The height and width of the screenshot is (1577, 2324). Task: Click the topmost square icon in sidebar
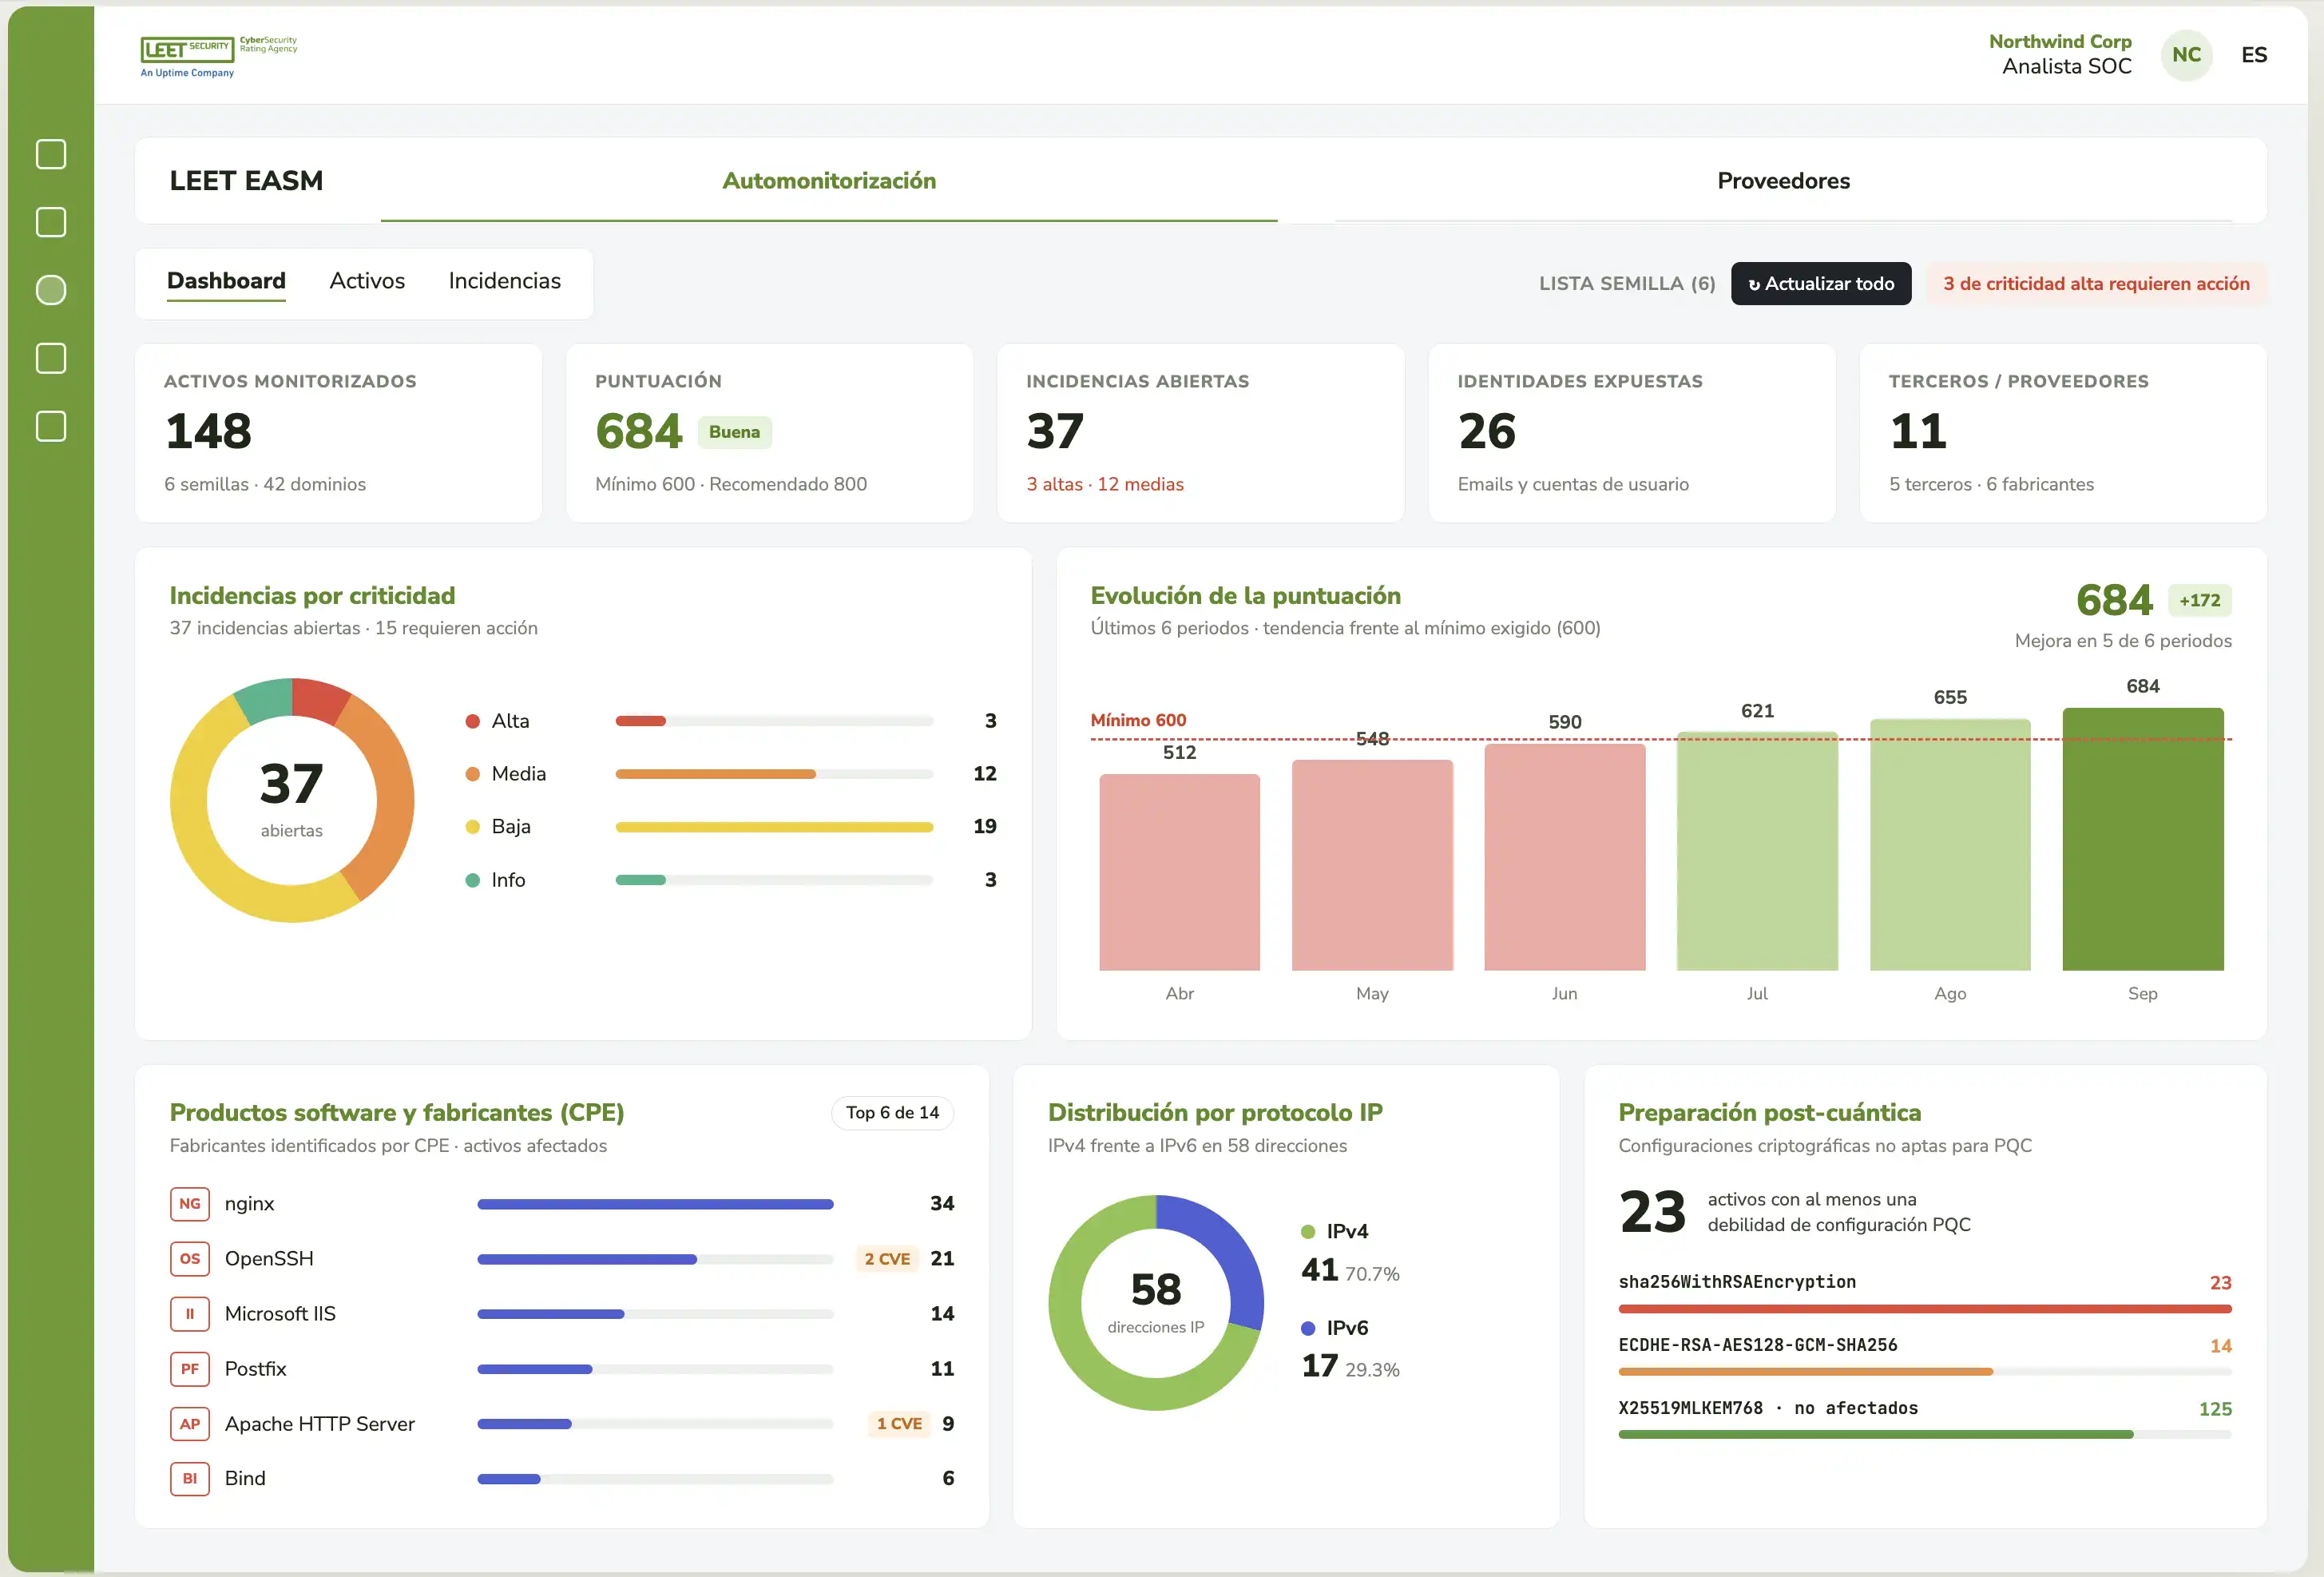51,154
